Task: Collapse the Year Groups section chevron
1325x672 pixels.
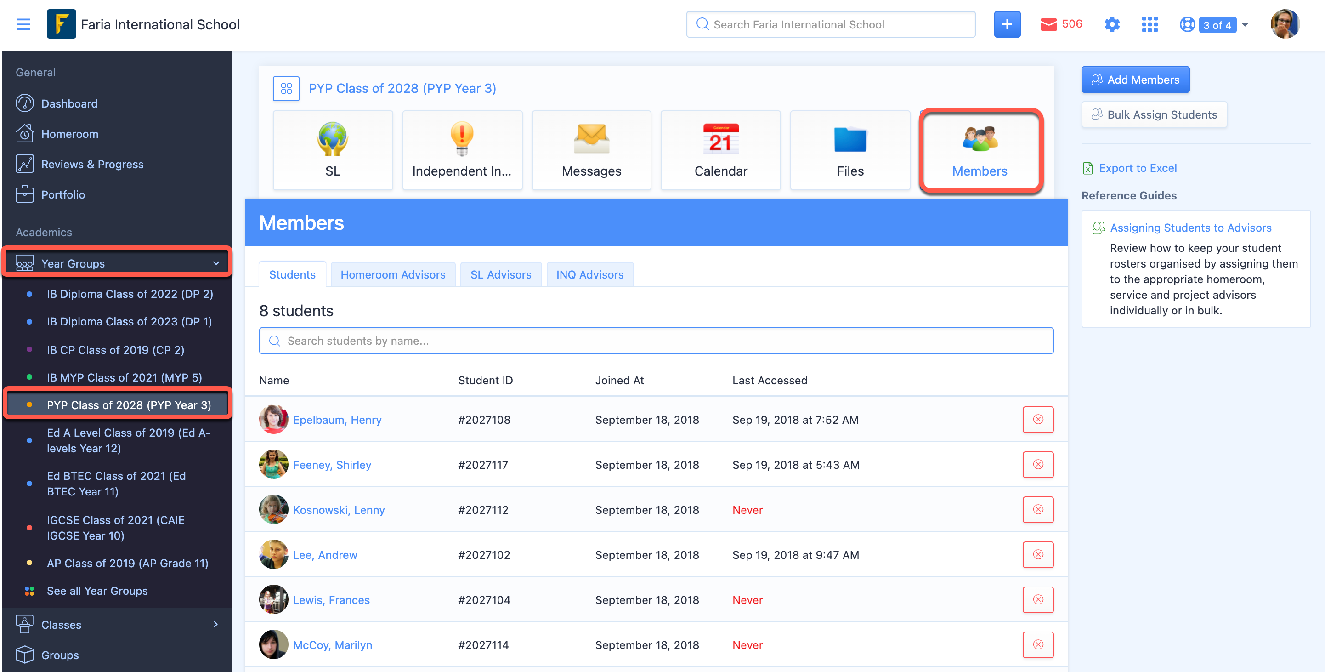Action: (216, 263)
